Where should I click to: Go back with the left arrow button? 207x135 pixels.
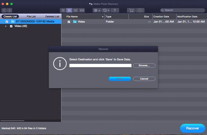click(x=4, y=10)
